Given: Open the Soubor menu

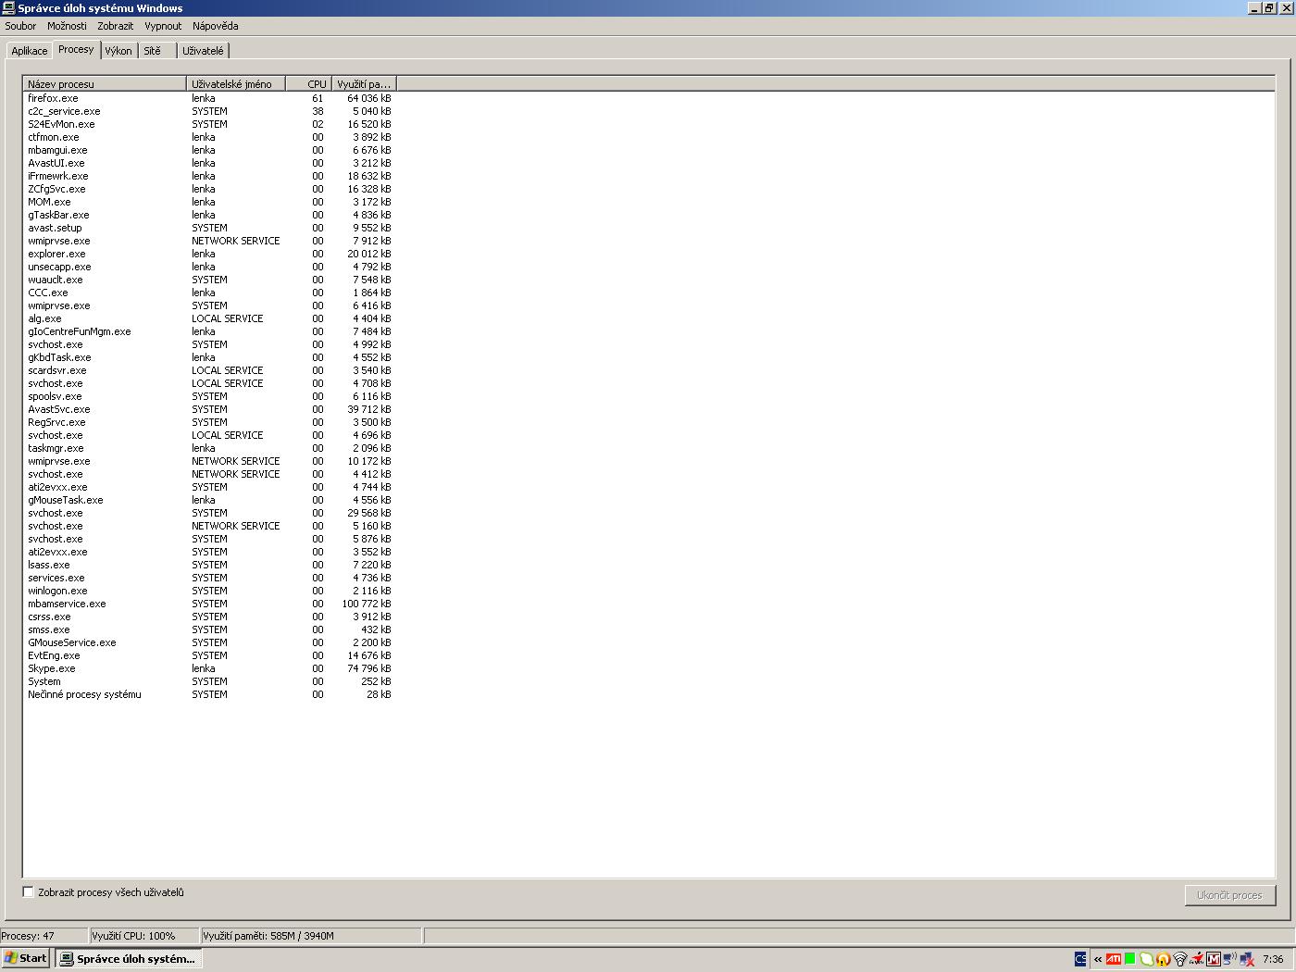Looking at the screenshot, I should click(x=20, y=26).
